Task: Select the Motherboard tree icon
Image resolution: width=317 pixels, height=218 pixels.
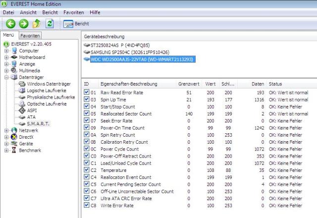Action: [x=14, y=57]
